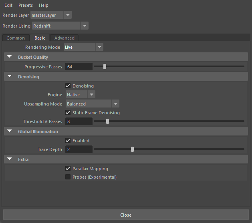Toggle the Parallax Mapping checkbox
Screen dimensions: 252x223
tap(68, 169)
